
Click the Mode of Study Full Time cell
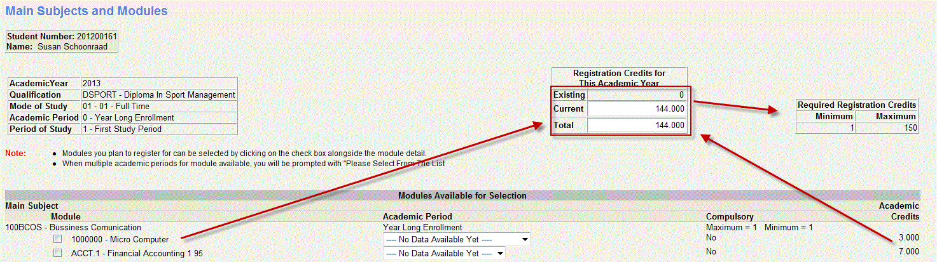coord(159,107)
